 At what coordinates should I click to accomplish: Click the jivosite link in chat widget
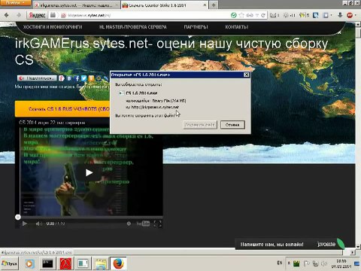(326, 244)
